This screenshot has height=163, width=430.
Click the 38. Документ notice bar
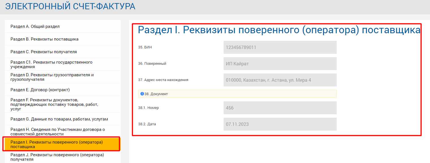tap(237, 94)
